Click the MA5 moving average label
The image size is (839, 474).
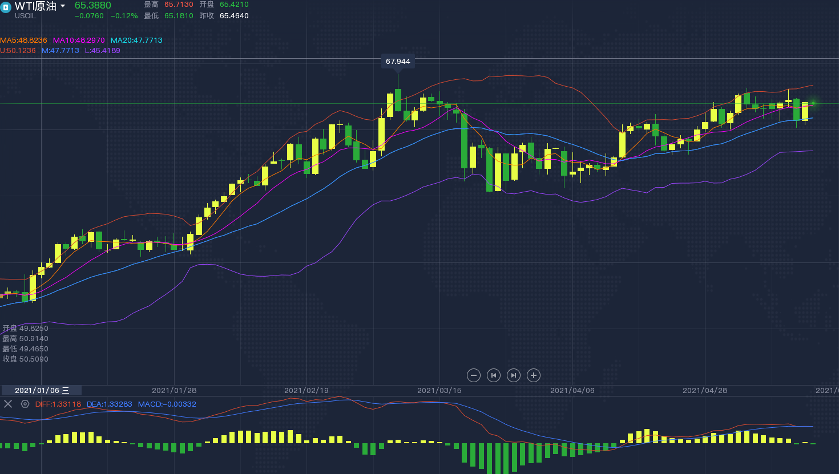click(x=23, y=40)
